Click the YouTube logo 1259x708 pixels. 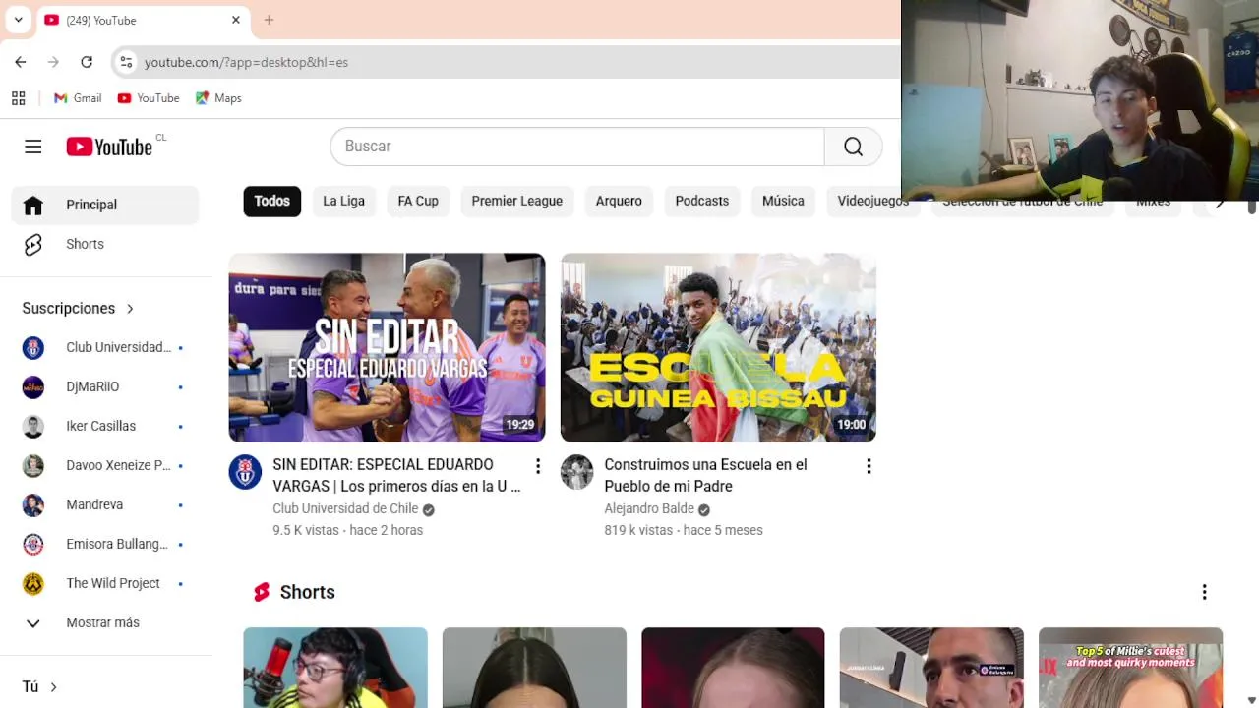coord(109,147)
